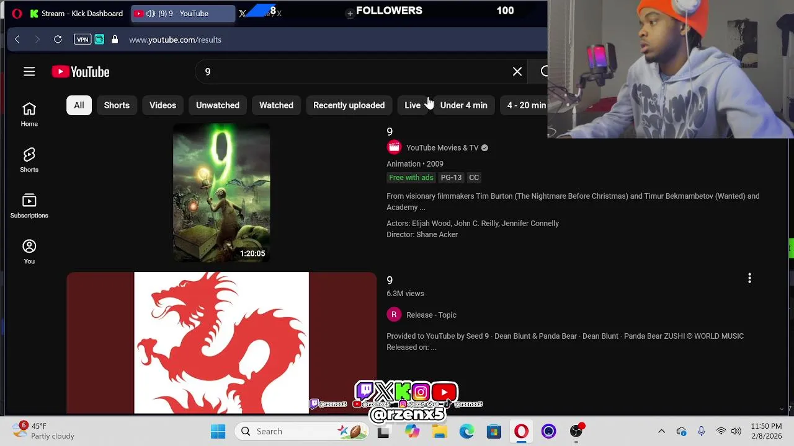794x446 pixels.
Task: Click the microphone icon in system tray
Action: [701, 431]
